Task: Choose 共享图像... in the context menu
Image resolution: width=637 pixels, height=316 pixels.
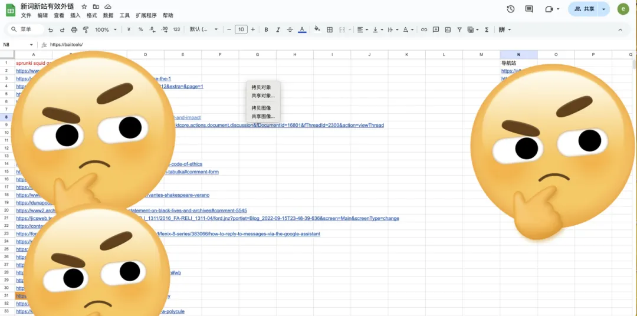Action: pos(263,117)
